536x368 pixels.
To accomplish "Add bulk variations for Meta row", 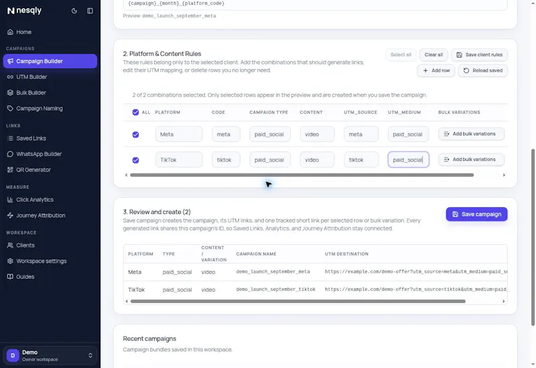I will coord(471,133).
